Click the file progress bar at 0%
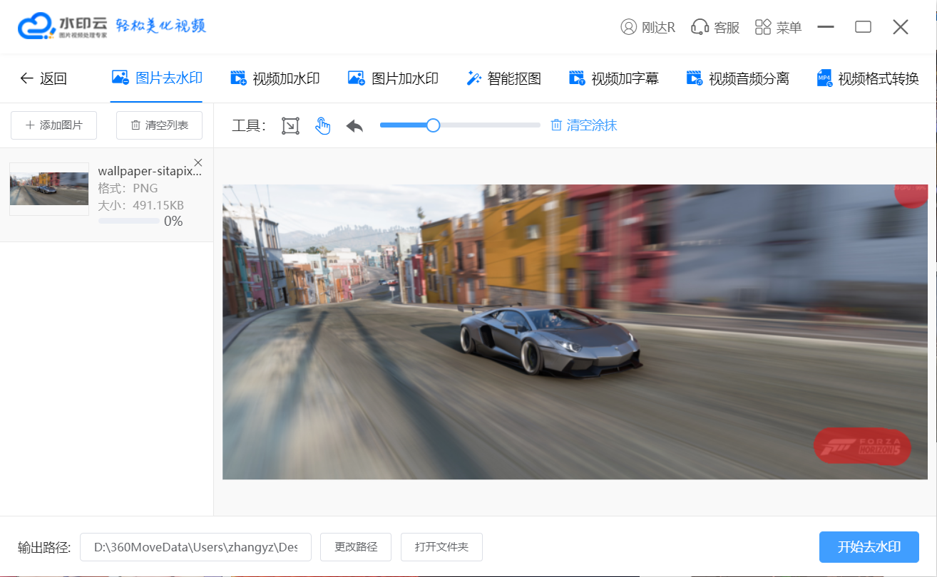This screenshot has height=577, width=937. pos(129,221)
